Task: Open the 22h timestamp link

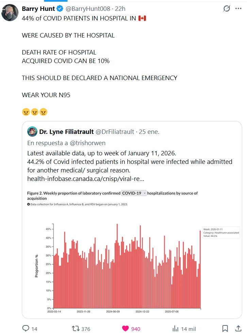Action: (110, 9)
